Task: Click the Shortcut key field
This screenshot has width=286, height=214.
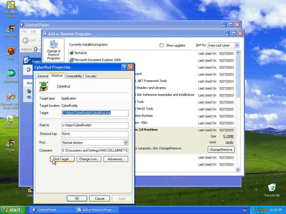Action: pyautogui.click(x=95, y=134)
